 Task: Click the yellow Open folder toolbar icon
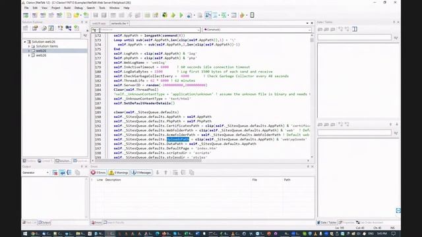(76, 15)
